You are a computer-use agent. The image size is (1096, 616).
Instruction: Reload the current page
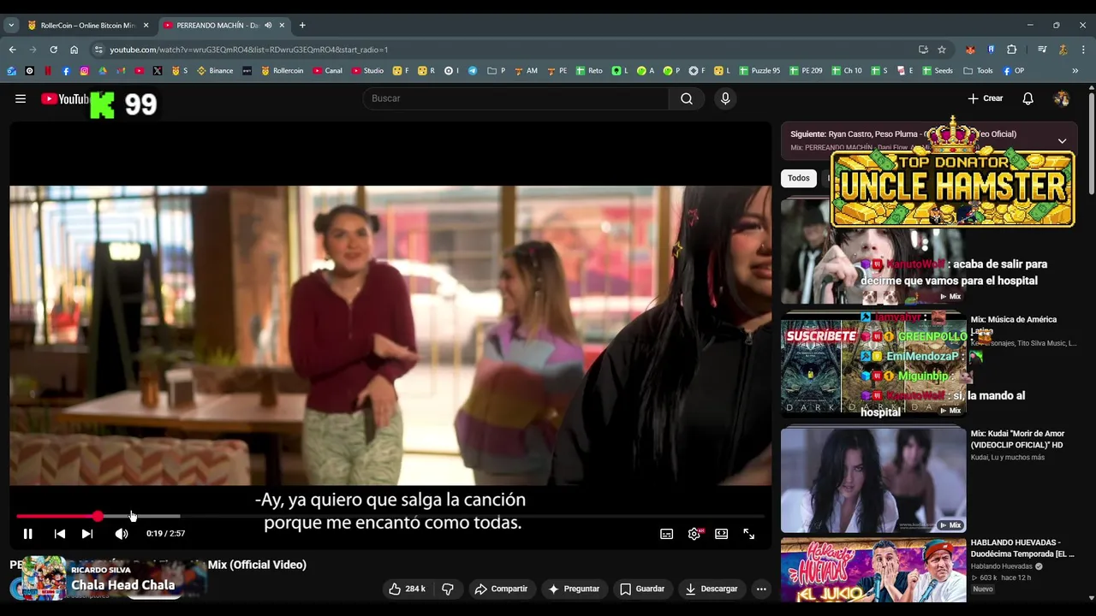[53, 50]
